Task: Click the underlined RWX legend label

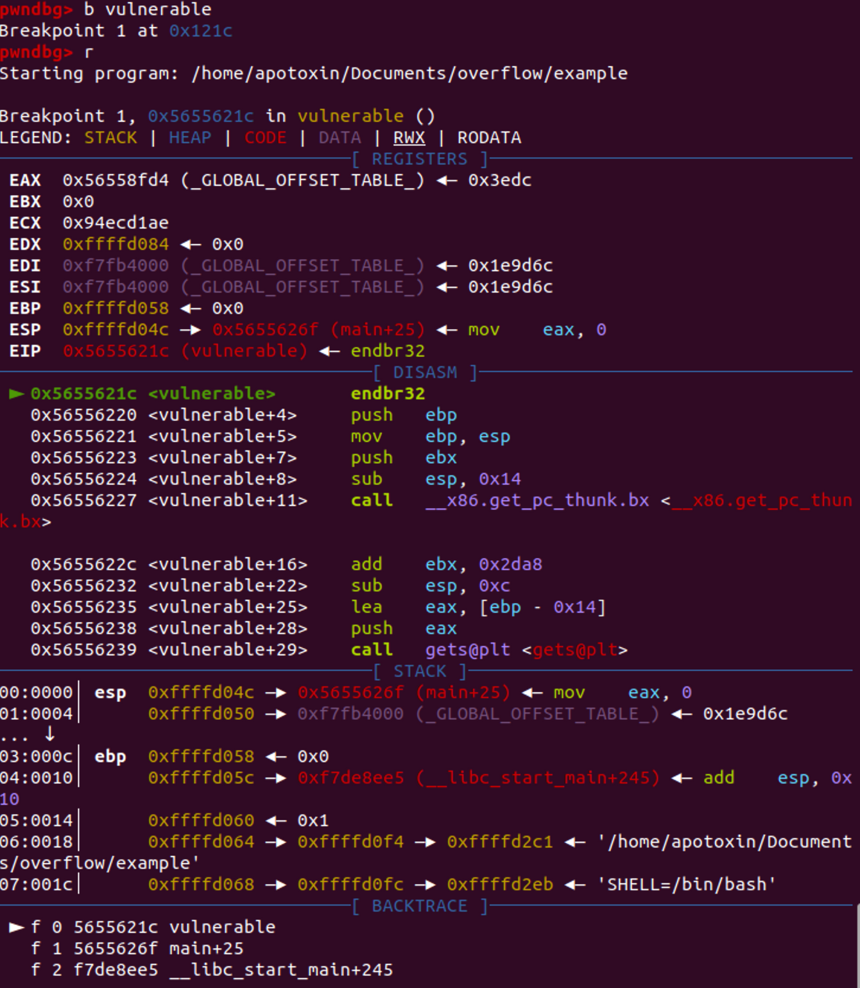Action: [409, 138]
